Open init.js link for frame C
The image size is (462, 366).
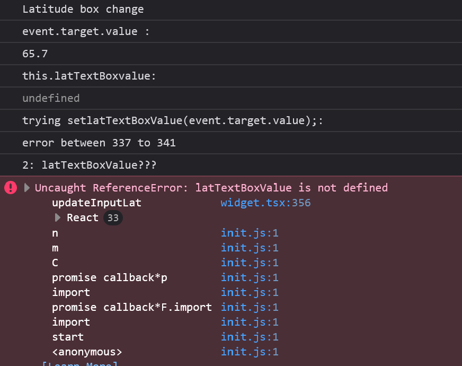250,263
